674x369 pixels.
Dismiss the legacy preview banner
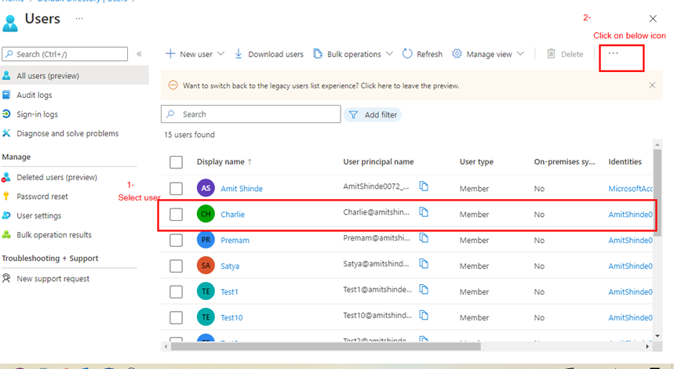[x=652, y=85]
